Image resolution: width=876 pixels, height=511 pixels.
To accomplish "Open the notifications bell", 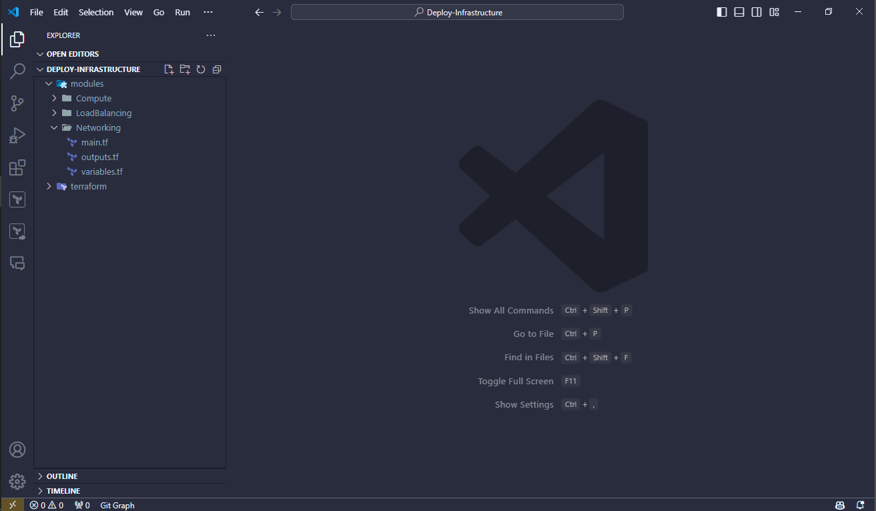I will (859, 505).
